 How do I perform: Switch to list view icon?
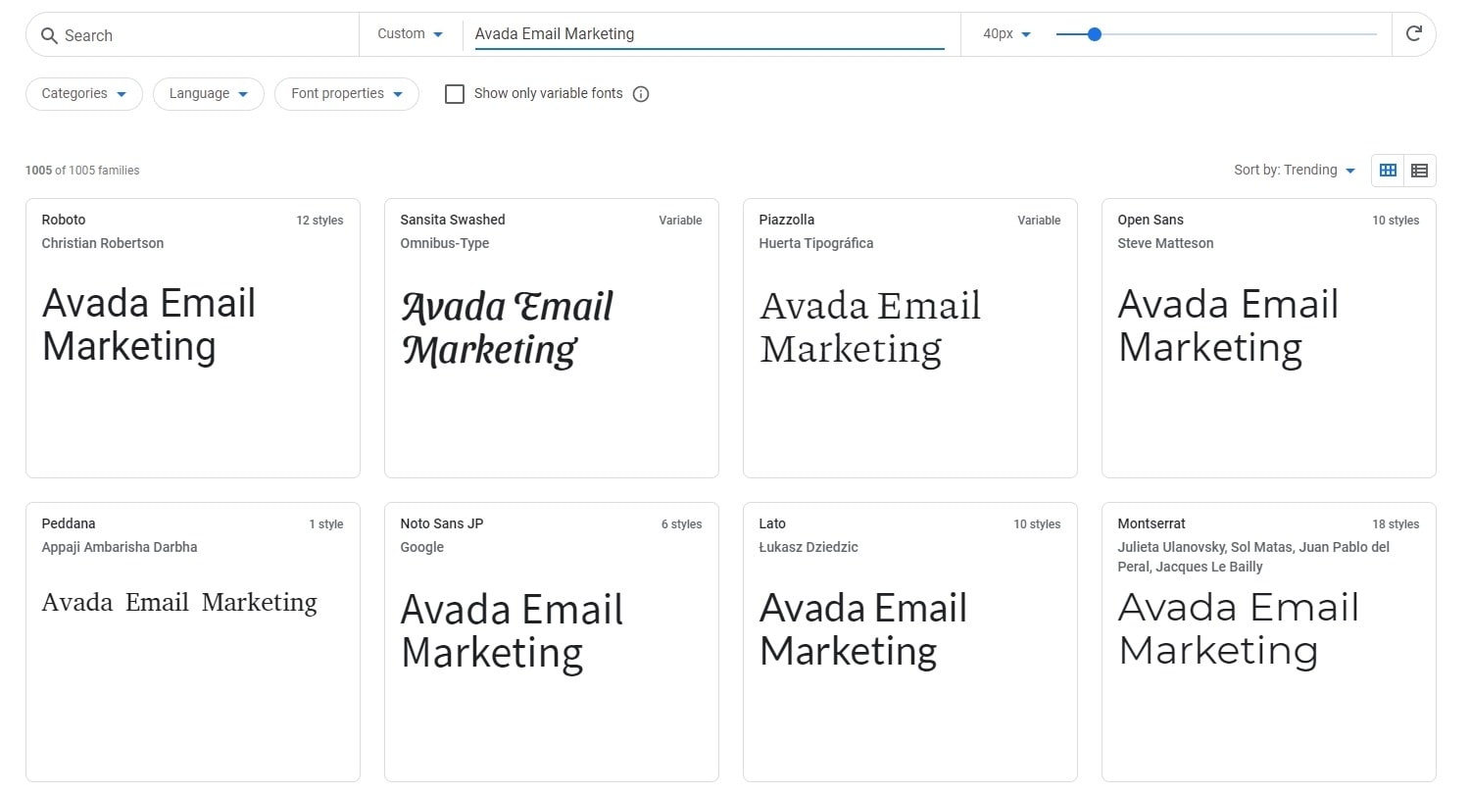tap(1419, 171)
